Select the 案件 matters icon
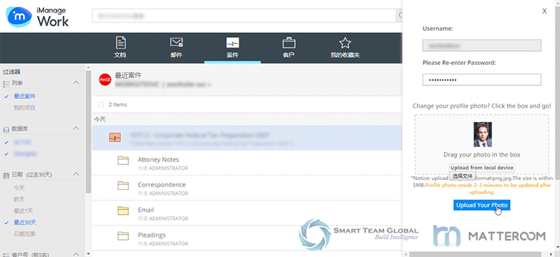 pos(232,43)
